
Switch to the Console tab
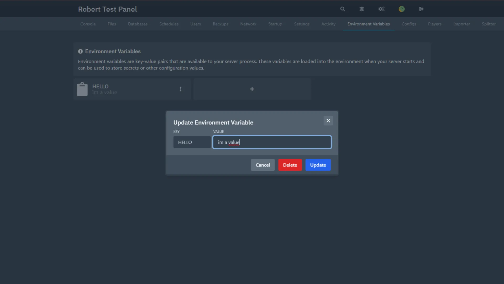coord(88,24)
